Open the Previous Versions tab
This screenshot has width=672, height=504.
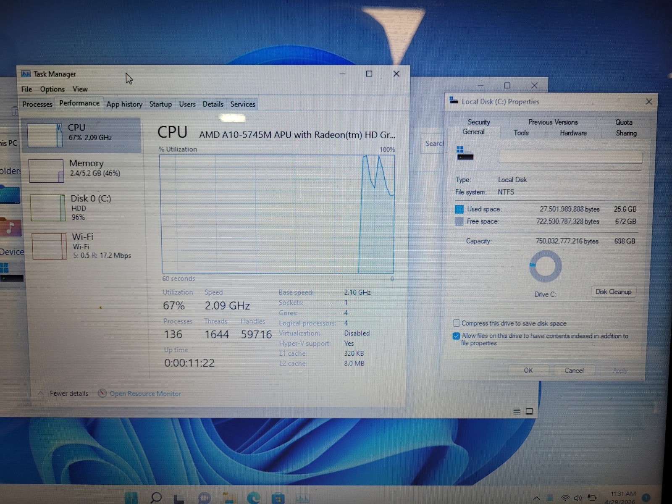[553, 122]
